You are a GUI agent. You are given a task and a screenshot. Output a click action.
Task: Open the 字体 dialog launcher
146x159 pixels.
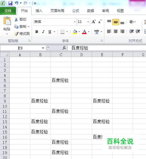(102, 41)
